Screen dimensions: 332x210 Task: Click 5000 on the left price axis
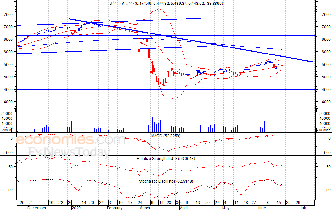tap(8, 77)
